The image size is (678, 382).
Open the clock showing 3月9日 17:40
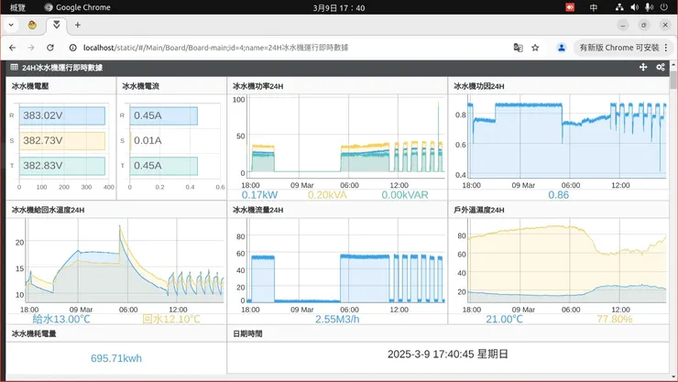[x=339, y=7]
